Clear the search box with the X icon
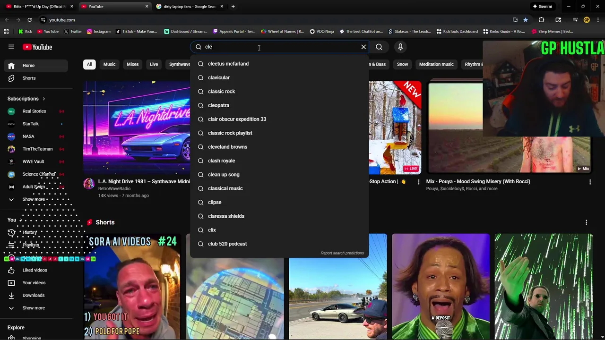The width and height of the screenshot is (605, 340). click(x=363, y=47)
